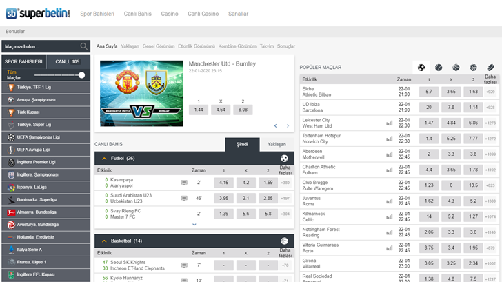This screenshot has height=282, width=502.
Task: Expand more football matches with down chevron
Action: point(194,224)
